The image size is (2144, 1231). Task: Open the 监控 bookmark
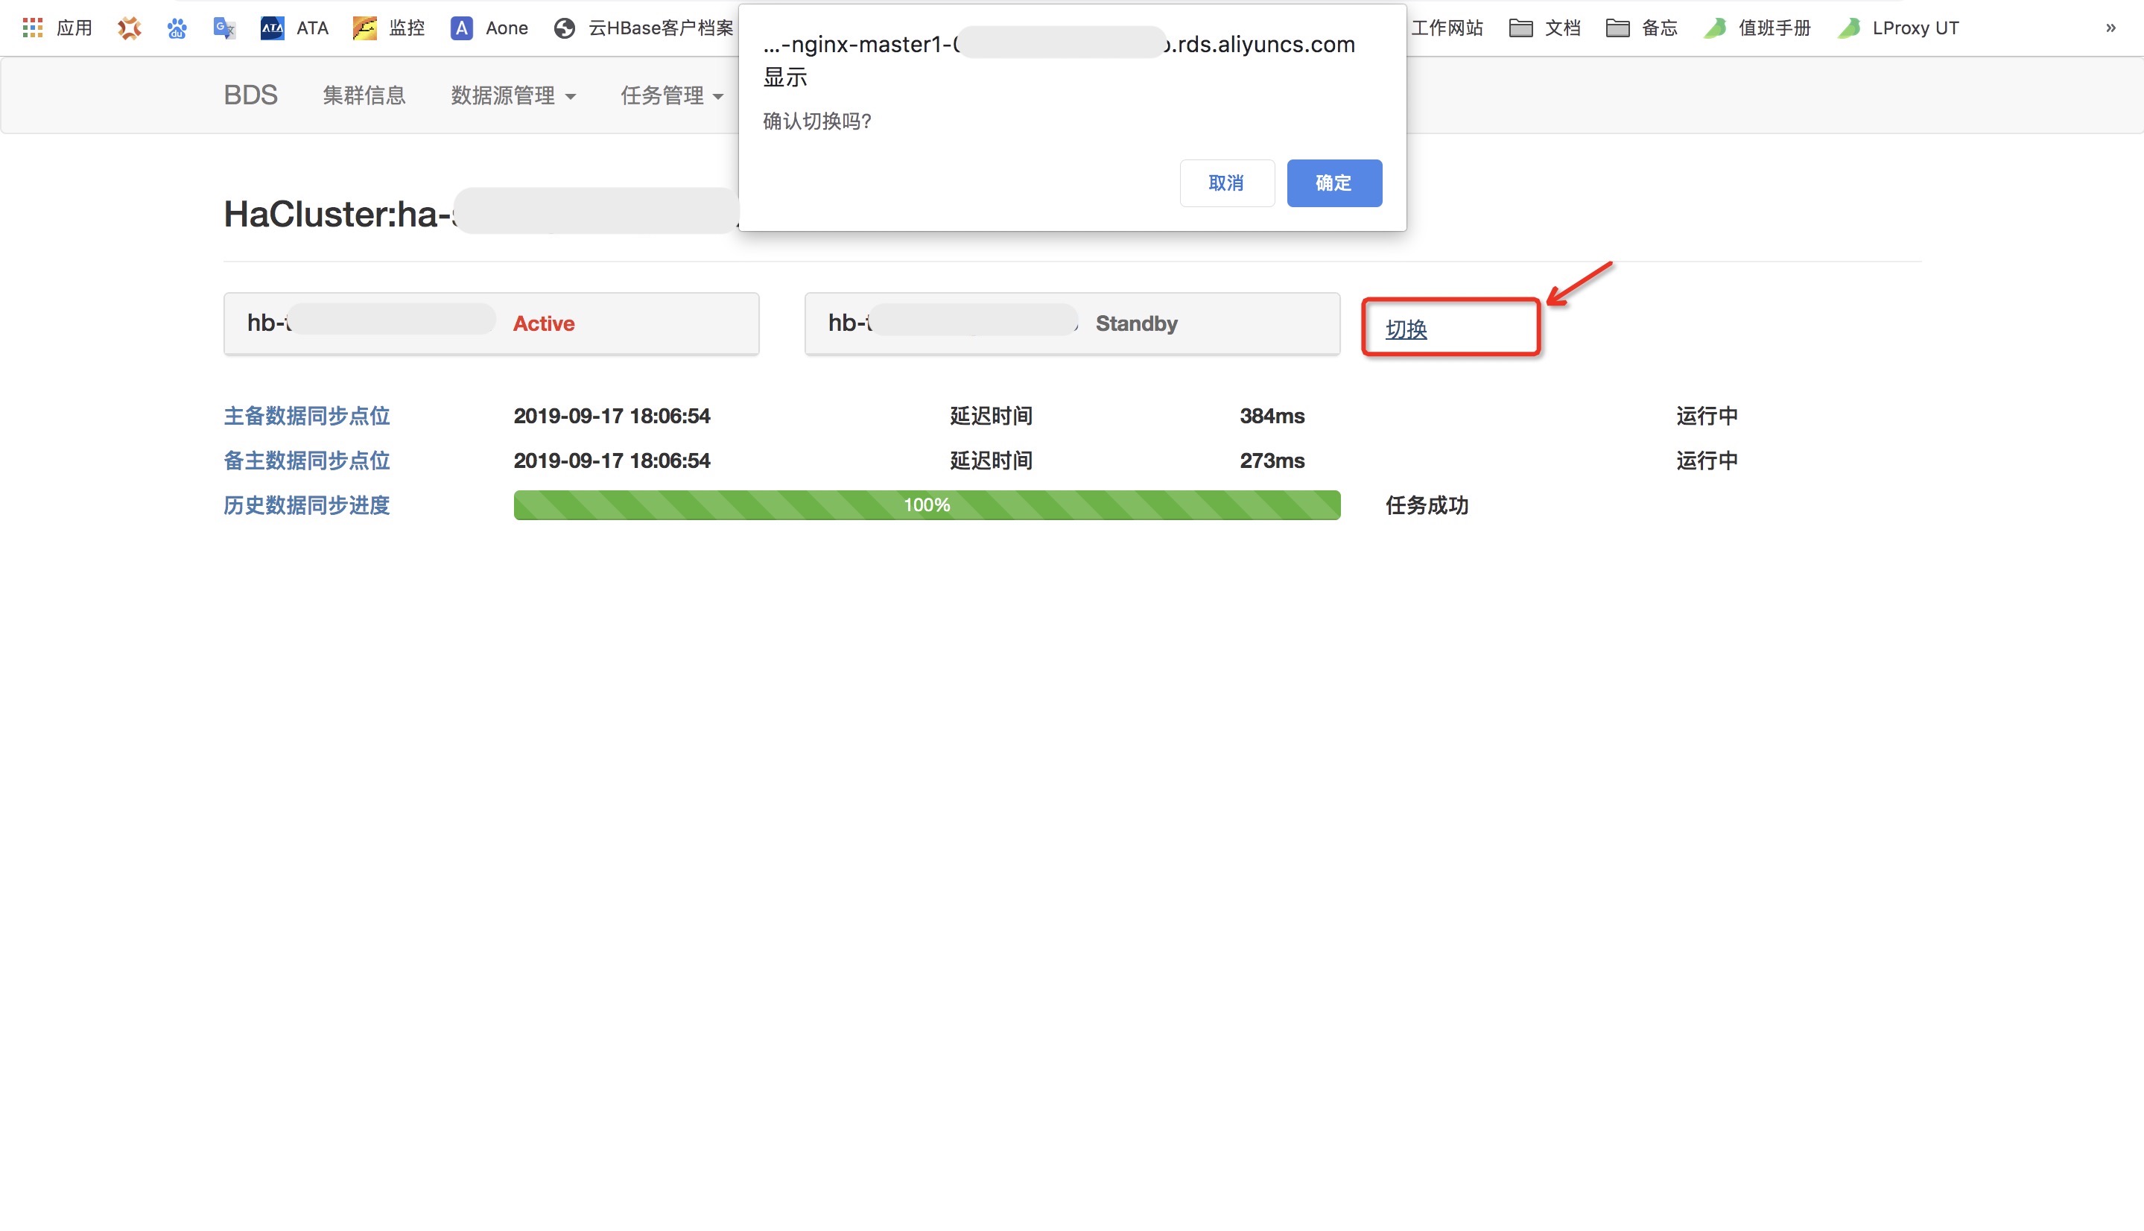coord(389,28)
